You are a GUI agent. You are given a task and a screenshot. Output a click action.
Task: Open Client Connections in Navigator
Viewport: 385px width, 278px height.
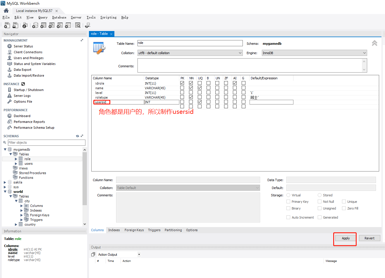pos(28,52)
